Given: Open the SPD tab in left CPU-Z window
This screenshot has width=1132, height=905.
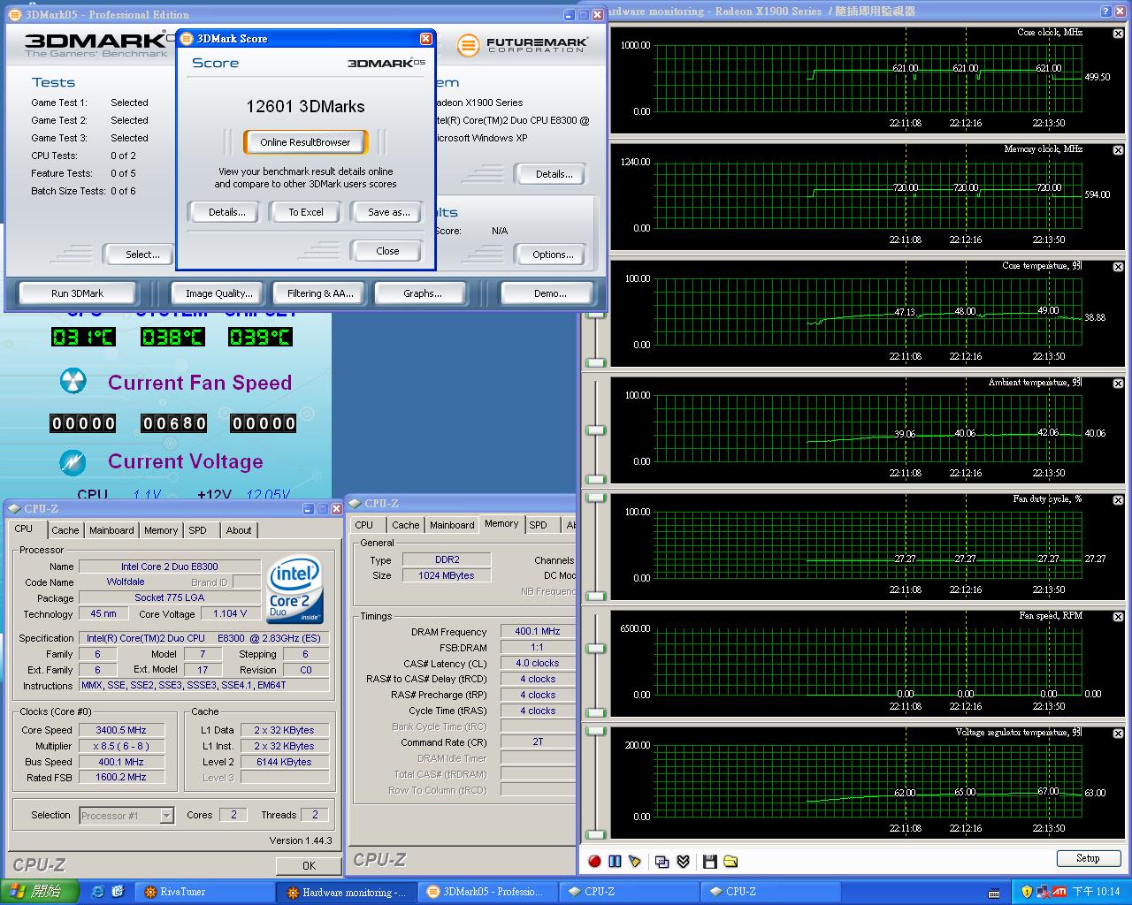Looking at the screenshot, I should tap(197, 530).
